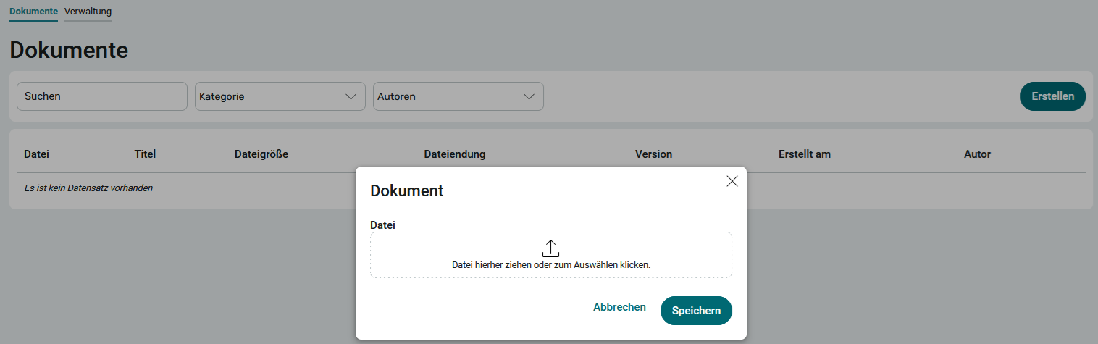Click the Dateiendung column header
The height and width of the screenshot is (344, 1098).
pos(454,154)
